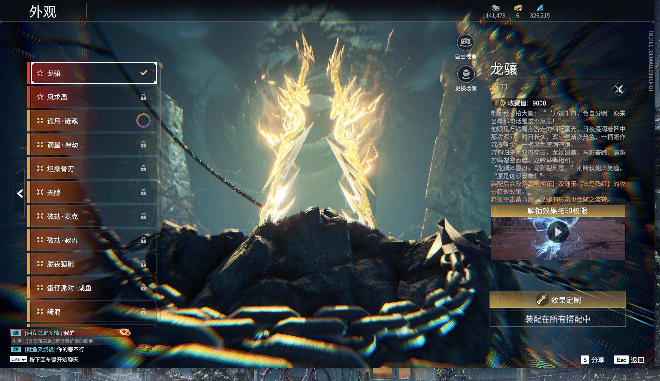Click the Esc 返回 back button

pos(629,360)
